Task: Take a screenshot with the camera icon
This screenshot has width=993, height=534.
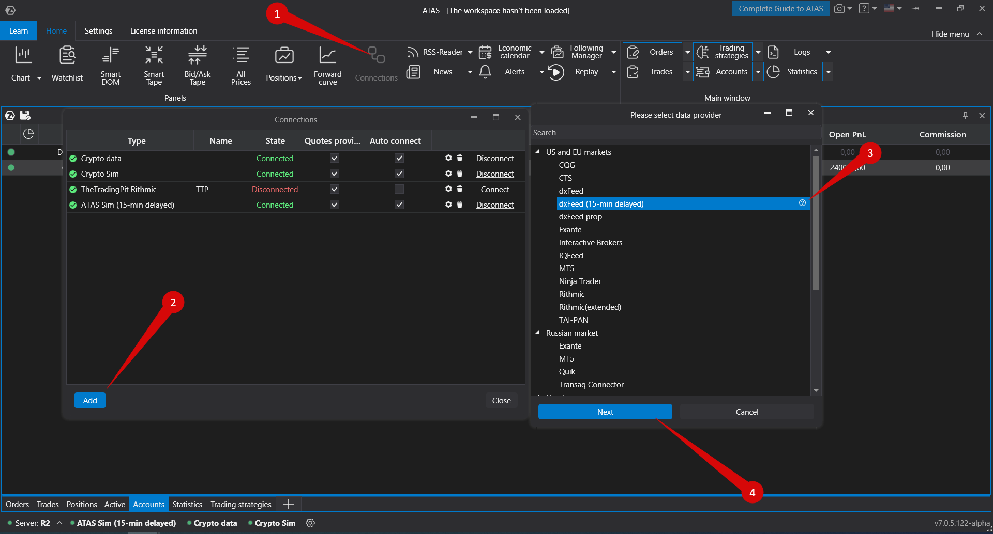Action: point(839,9)
